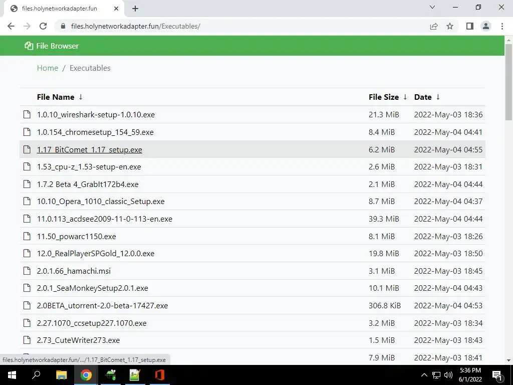
Task: Open the Chrome profile avatar
Action: (486, 26)
